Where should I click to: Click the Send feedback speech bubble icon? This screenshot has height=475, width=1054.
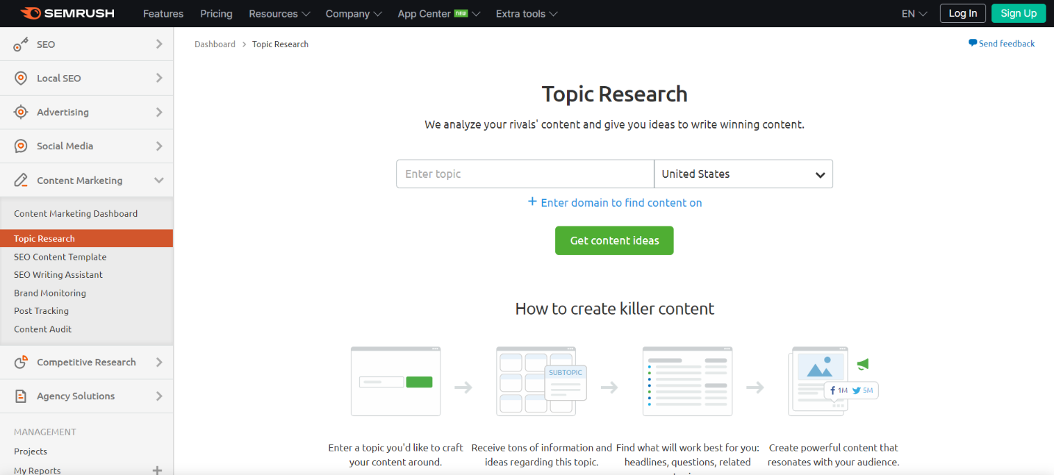tap(973, 43)
